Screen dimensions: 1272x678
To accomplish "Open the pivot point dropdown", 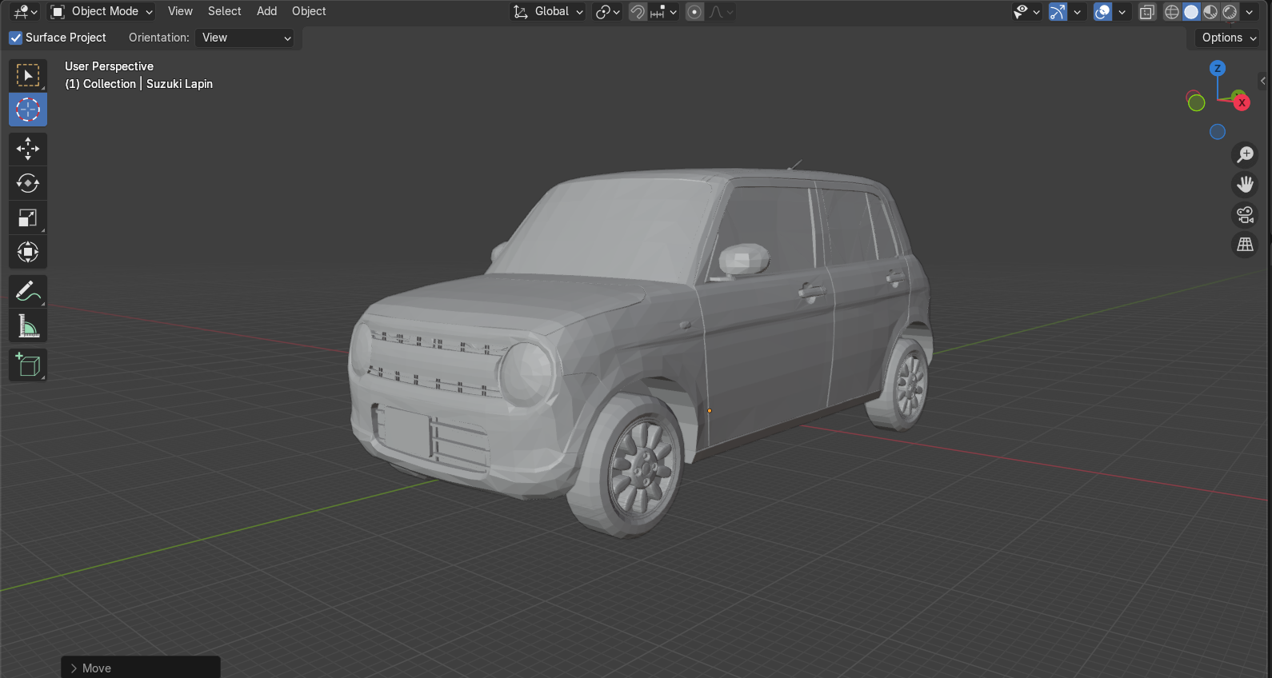I will tap(608, 12).
